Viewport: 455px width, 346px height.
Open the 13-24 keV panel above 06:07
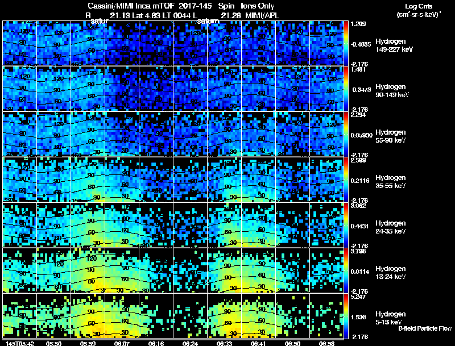(x=122, y=270)
